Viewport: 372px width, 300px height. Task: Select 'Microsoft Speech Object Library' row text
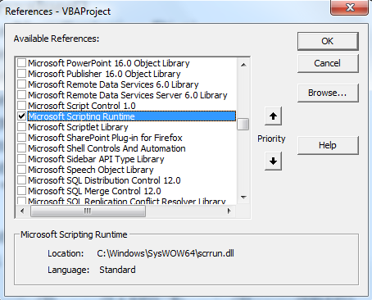pos(91,170)
